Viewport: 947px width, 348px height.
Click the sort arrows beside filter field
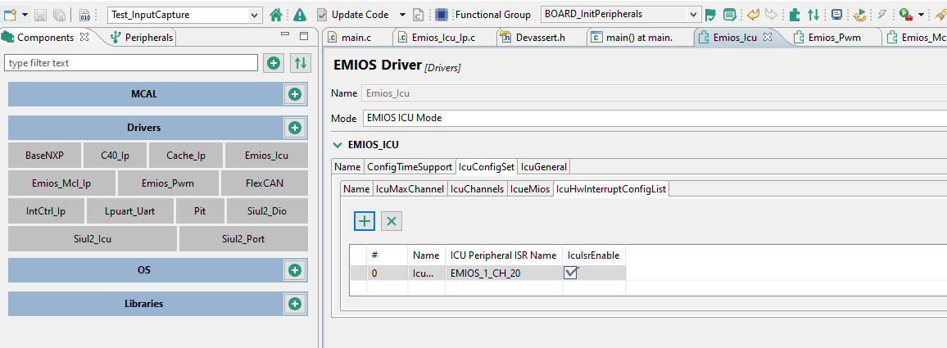pos(301,63)
